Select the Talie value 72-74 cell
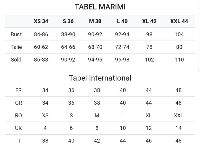The width and height of the screenshot is (200, 149). pos(122,47)
